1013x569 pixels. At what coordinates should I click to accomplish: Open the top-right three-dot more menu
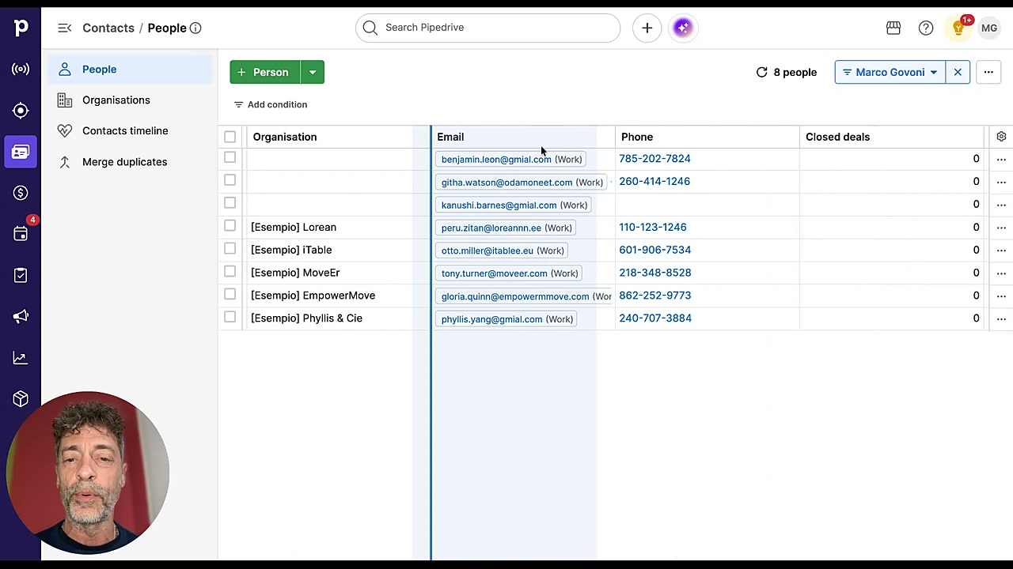tap(988, 72)
